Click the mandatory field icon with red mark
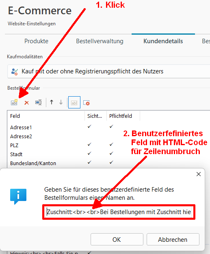Image resolution: width=210 pixels, height=254 pixels. (87, 103)
